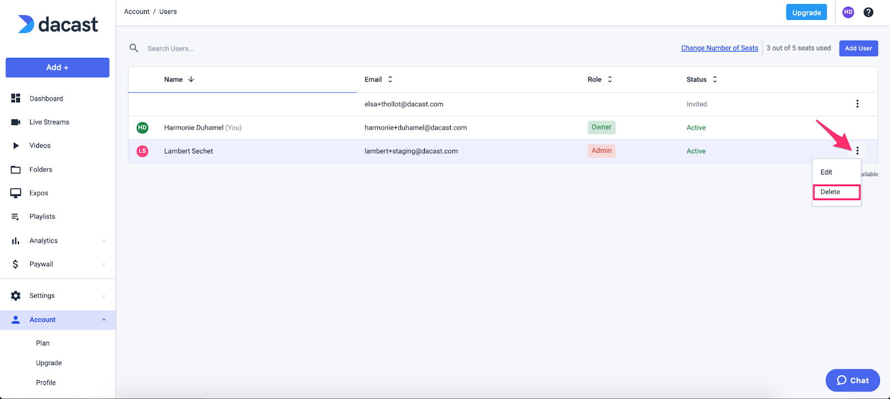Expand the Paywall sidebar section
Image resolution: width=890 pixels, height=399 pixels.
coord(104,265)
